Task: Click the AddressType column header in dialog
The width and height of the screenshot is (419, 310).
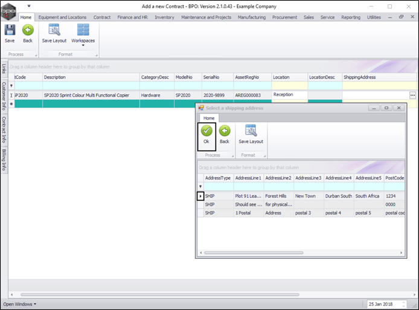Action: [219, 178]
